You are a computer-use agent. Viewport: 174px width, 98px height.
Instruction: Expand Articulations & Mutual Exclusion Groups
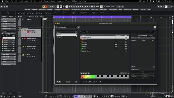pyautogui.click(x=80, y=82)
